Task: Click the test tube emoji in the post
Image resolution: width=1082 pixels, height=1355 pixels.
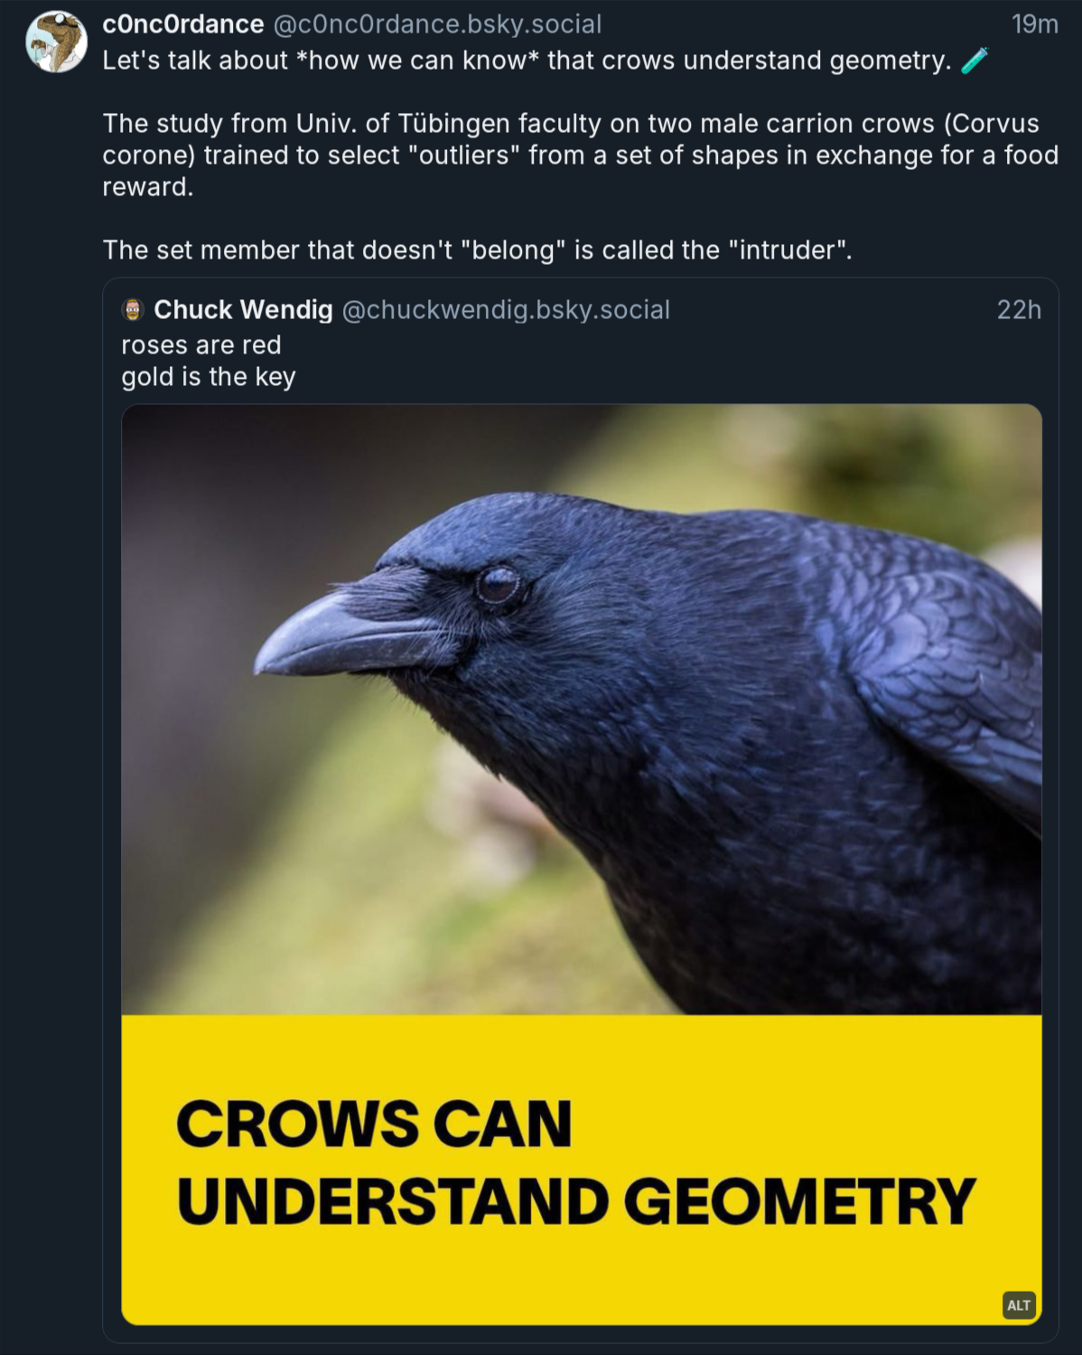Action: coord(974,61)
